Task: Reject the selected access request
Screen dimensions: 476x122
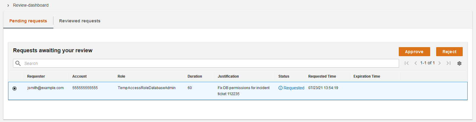Action: point(449,52)
